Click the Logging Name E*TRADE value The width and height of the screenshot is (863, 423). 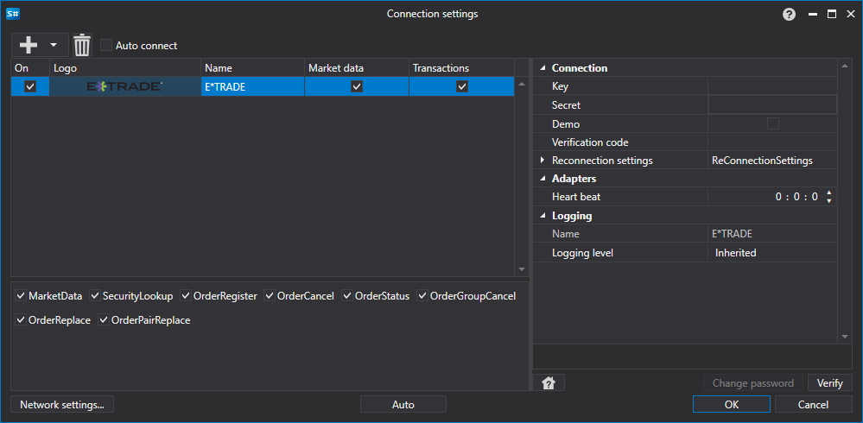tap(732, 234)
